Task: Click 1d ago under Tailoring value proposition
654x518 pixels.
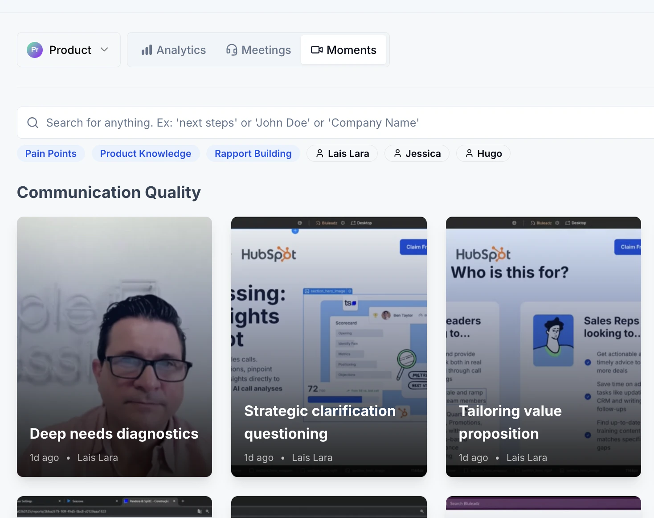Action: coord(473,458)
